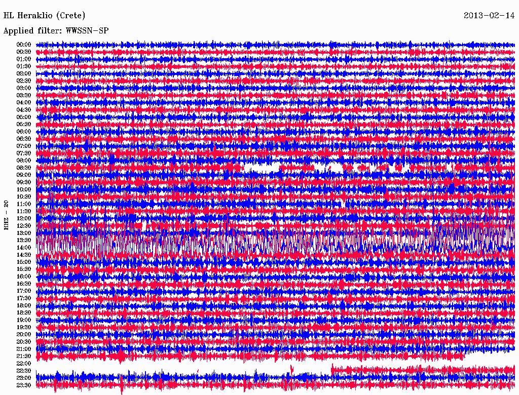This screenshot has width=519, height=395.
Task: Select the 13:30 time row label
Action: (x=24, y=240)
